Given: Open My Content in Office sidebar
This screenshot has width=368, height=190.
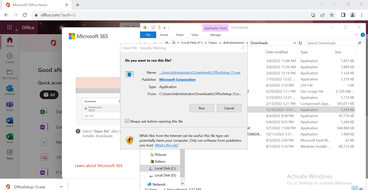Looking at the screenshot, I should pyautogui.click(x=9, y=74).
